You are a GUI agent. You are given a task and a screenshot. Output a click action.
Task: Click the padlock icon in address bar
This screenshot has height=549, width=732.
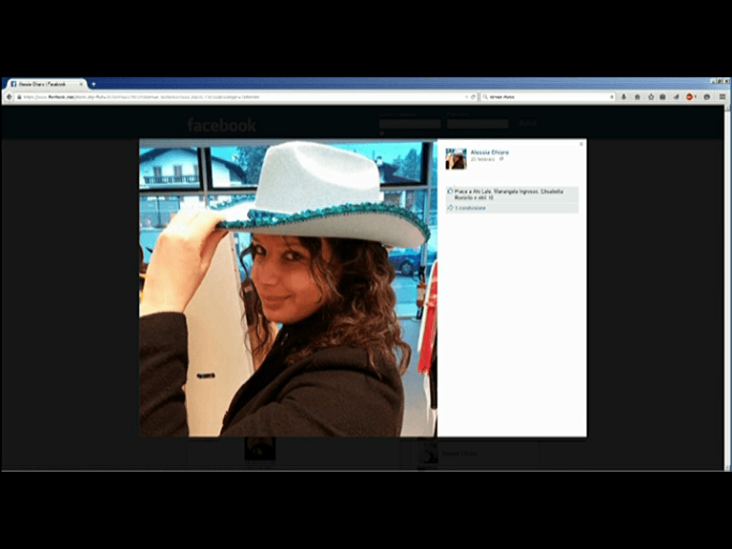pyautogui.click(x=19, y=97)
